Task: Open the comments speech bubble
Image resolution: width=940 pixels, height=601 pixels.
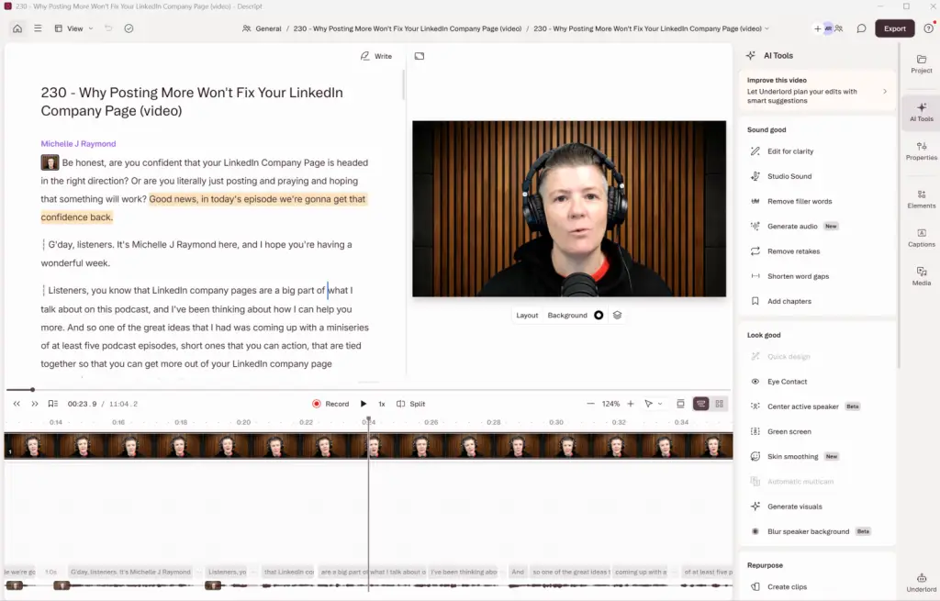Action: pos(861,28)
